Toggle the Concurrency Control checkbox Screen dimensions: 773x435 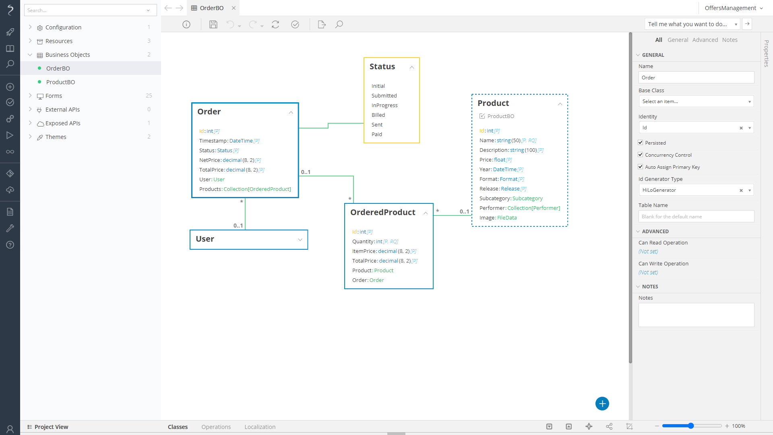coord(641,155)
